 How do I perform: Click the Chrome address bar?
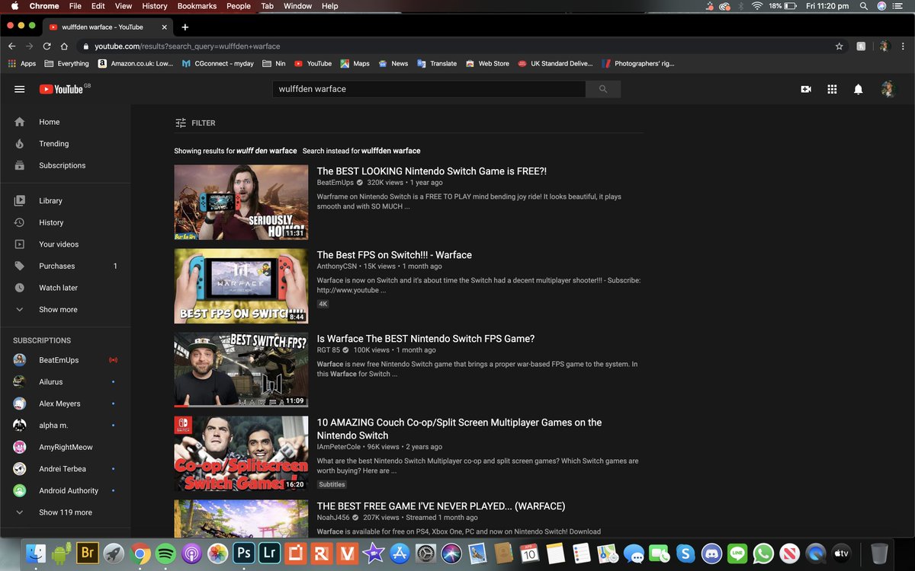point(457,46)
